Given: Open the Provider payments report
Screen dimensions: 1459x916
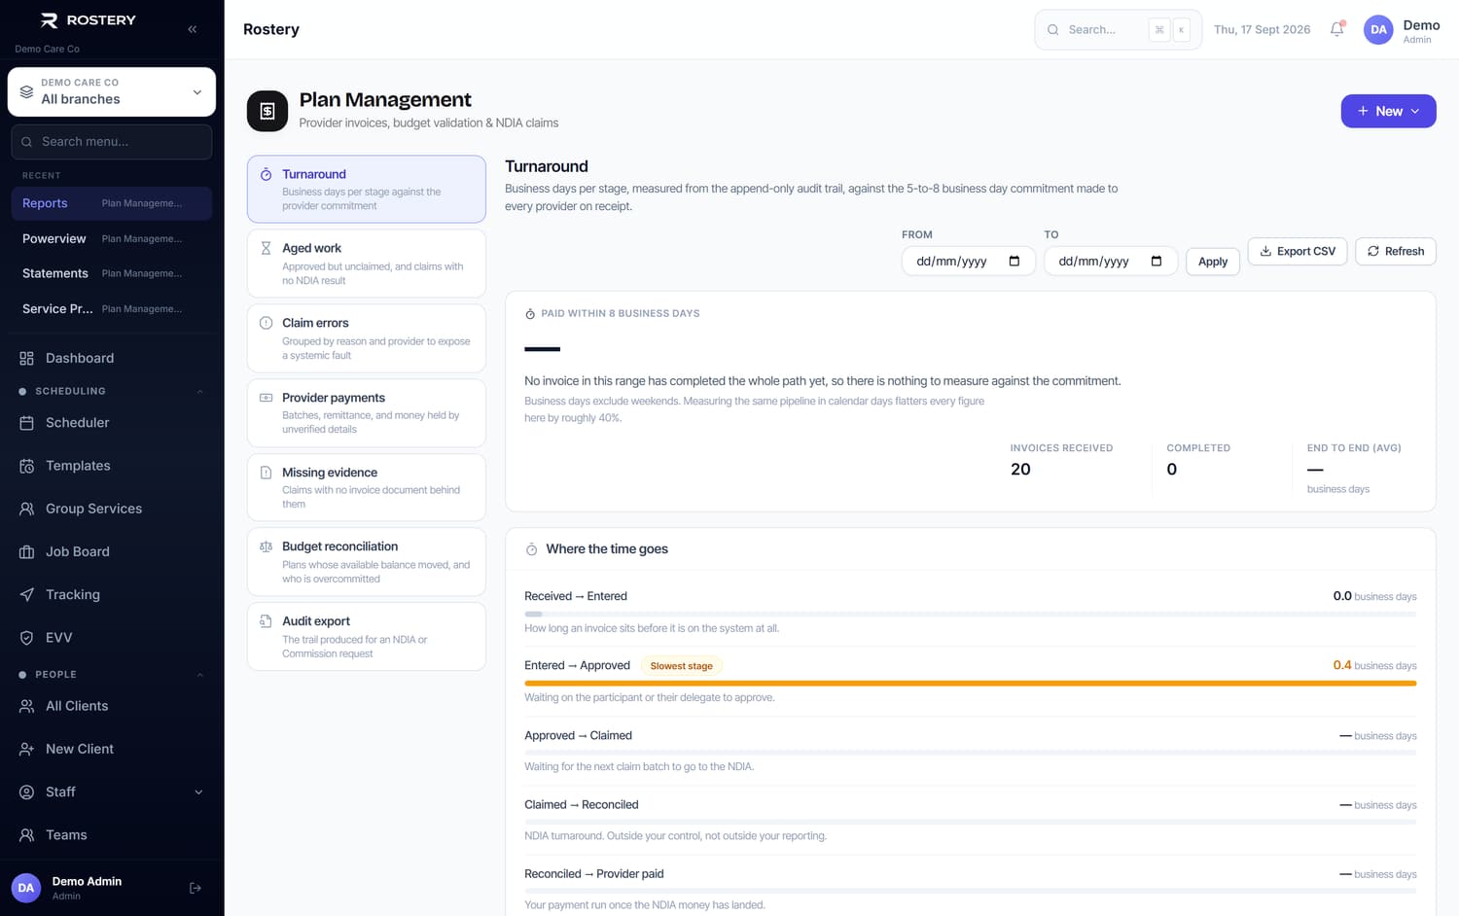Looking at the screenshot, I should [x=367, y=413].
